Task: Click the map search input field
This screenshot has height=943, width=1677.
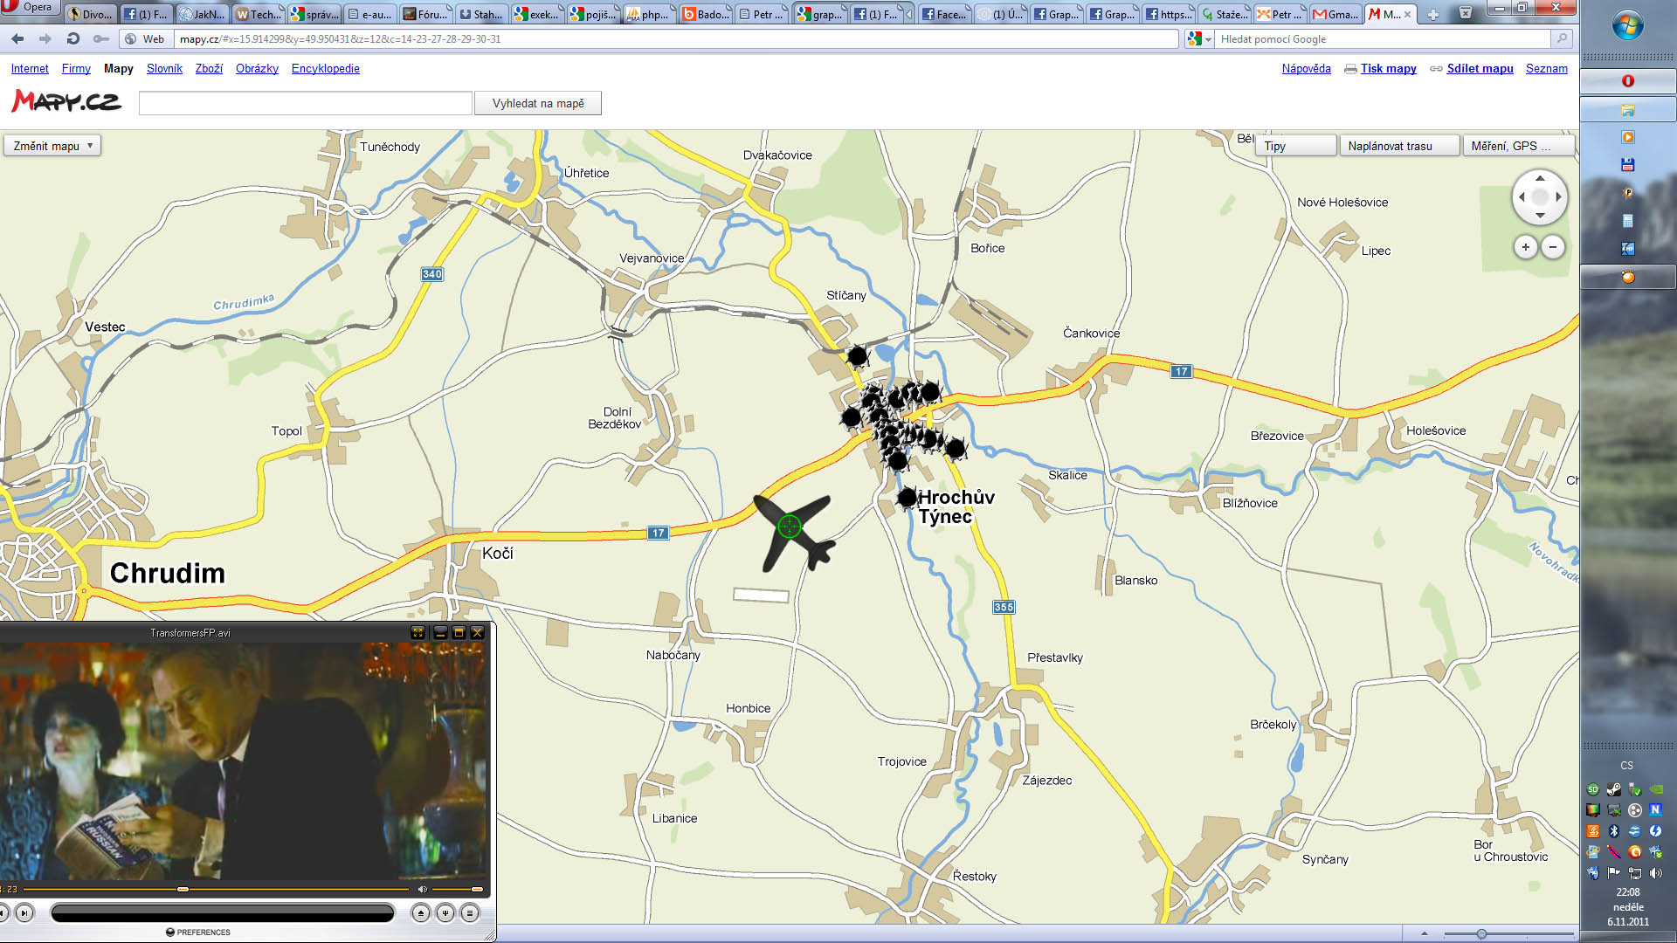Action: (305, 103)
